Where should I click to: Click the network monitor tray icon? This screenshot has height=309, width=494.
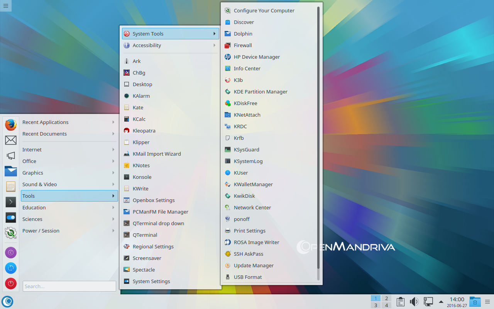[x=428, y=302]
